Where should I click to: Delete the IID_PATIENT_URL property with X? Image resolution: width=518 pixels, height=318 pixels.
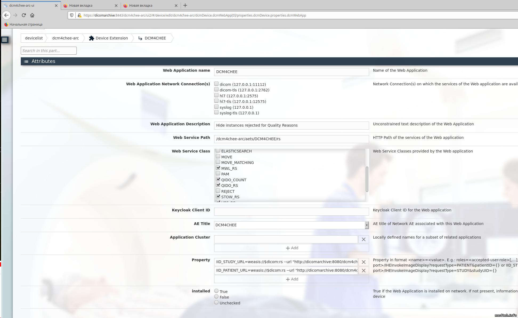pyautogui.click(x=363, y=271)
